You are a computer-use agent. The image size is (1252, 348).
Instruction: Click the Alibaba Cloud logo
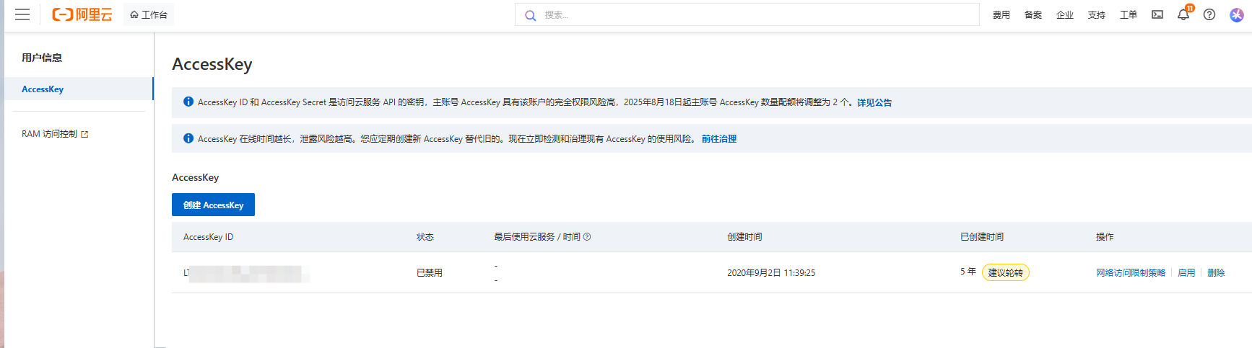tap(82, 14)
